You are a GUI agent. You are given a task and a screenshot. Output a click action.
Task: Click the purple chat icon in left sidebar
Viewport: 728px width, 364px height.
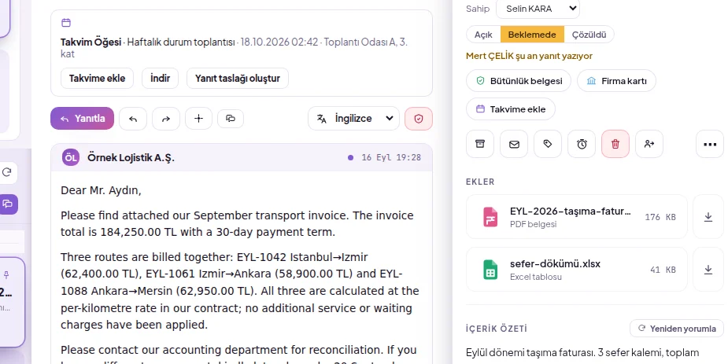7,204
